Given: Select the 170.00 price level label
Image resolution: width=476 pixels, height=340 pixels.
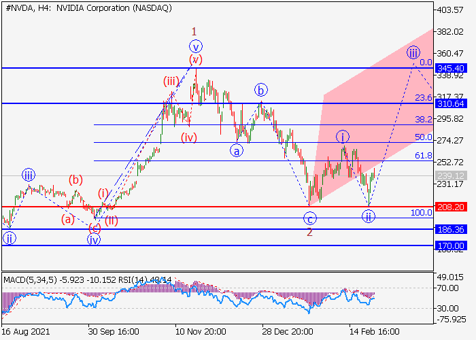Looking at the screenshot, I should pos(451,245).
